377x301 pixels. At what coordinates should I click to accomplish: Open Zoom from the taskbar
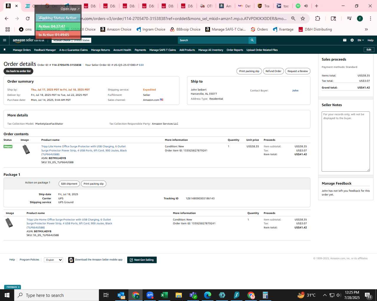point(150,295)
